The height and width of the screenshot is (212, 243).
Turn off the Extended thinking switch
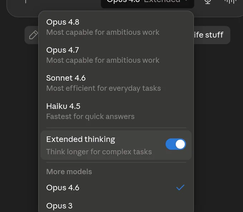176,144
